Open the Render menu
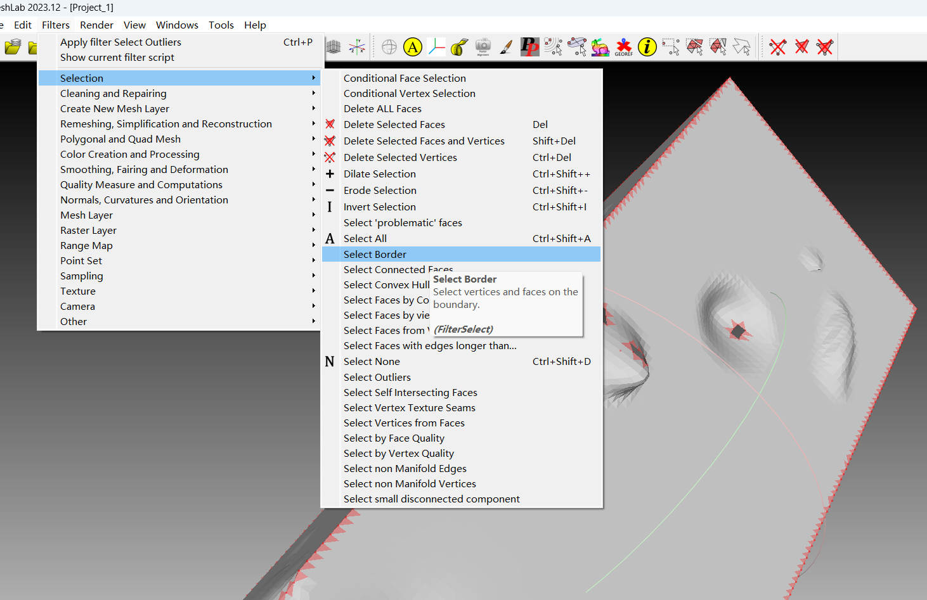The height and width of the screenshot is (600, 927). (x=96, y=25)
